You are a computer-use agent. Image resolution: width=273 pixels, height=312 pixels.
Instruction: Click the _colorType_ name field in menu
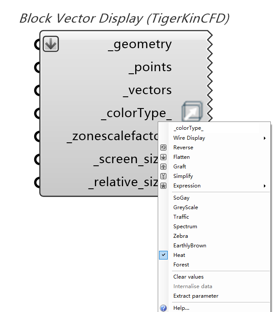[x=188, y=128]
